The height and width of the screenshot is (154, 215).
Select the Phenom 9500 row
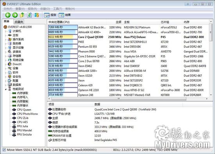pyautogui.click(x=128, y=52)
